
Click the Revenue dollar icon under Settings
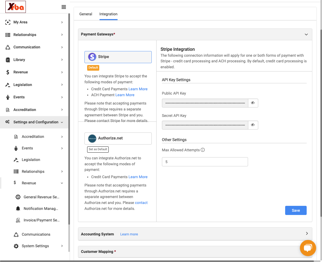(15, 182)
